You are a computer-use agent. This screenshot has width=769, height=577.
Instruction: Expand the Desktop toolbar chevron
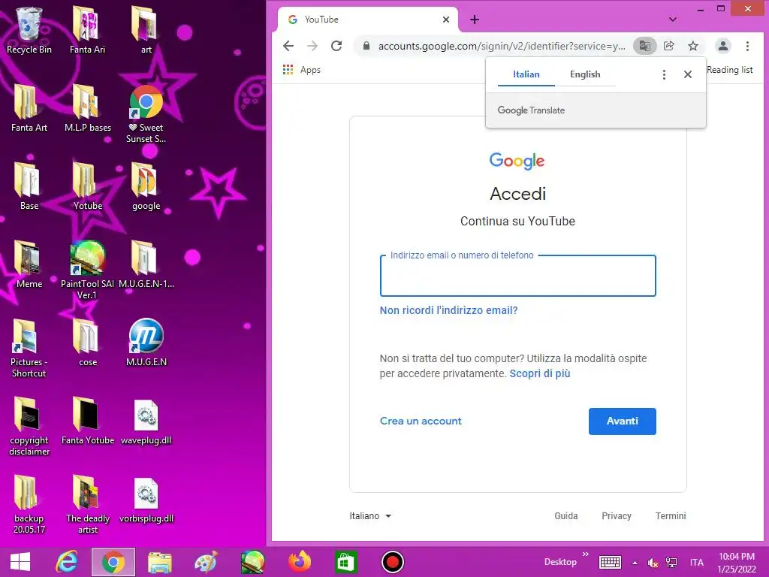pos(586,554)
